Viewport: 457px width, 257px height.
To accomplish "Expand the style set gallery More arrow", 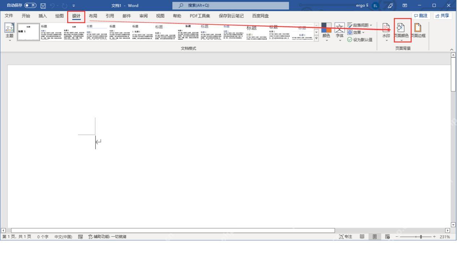I will (x=317, y=39).
